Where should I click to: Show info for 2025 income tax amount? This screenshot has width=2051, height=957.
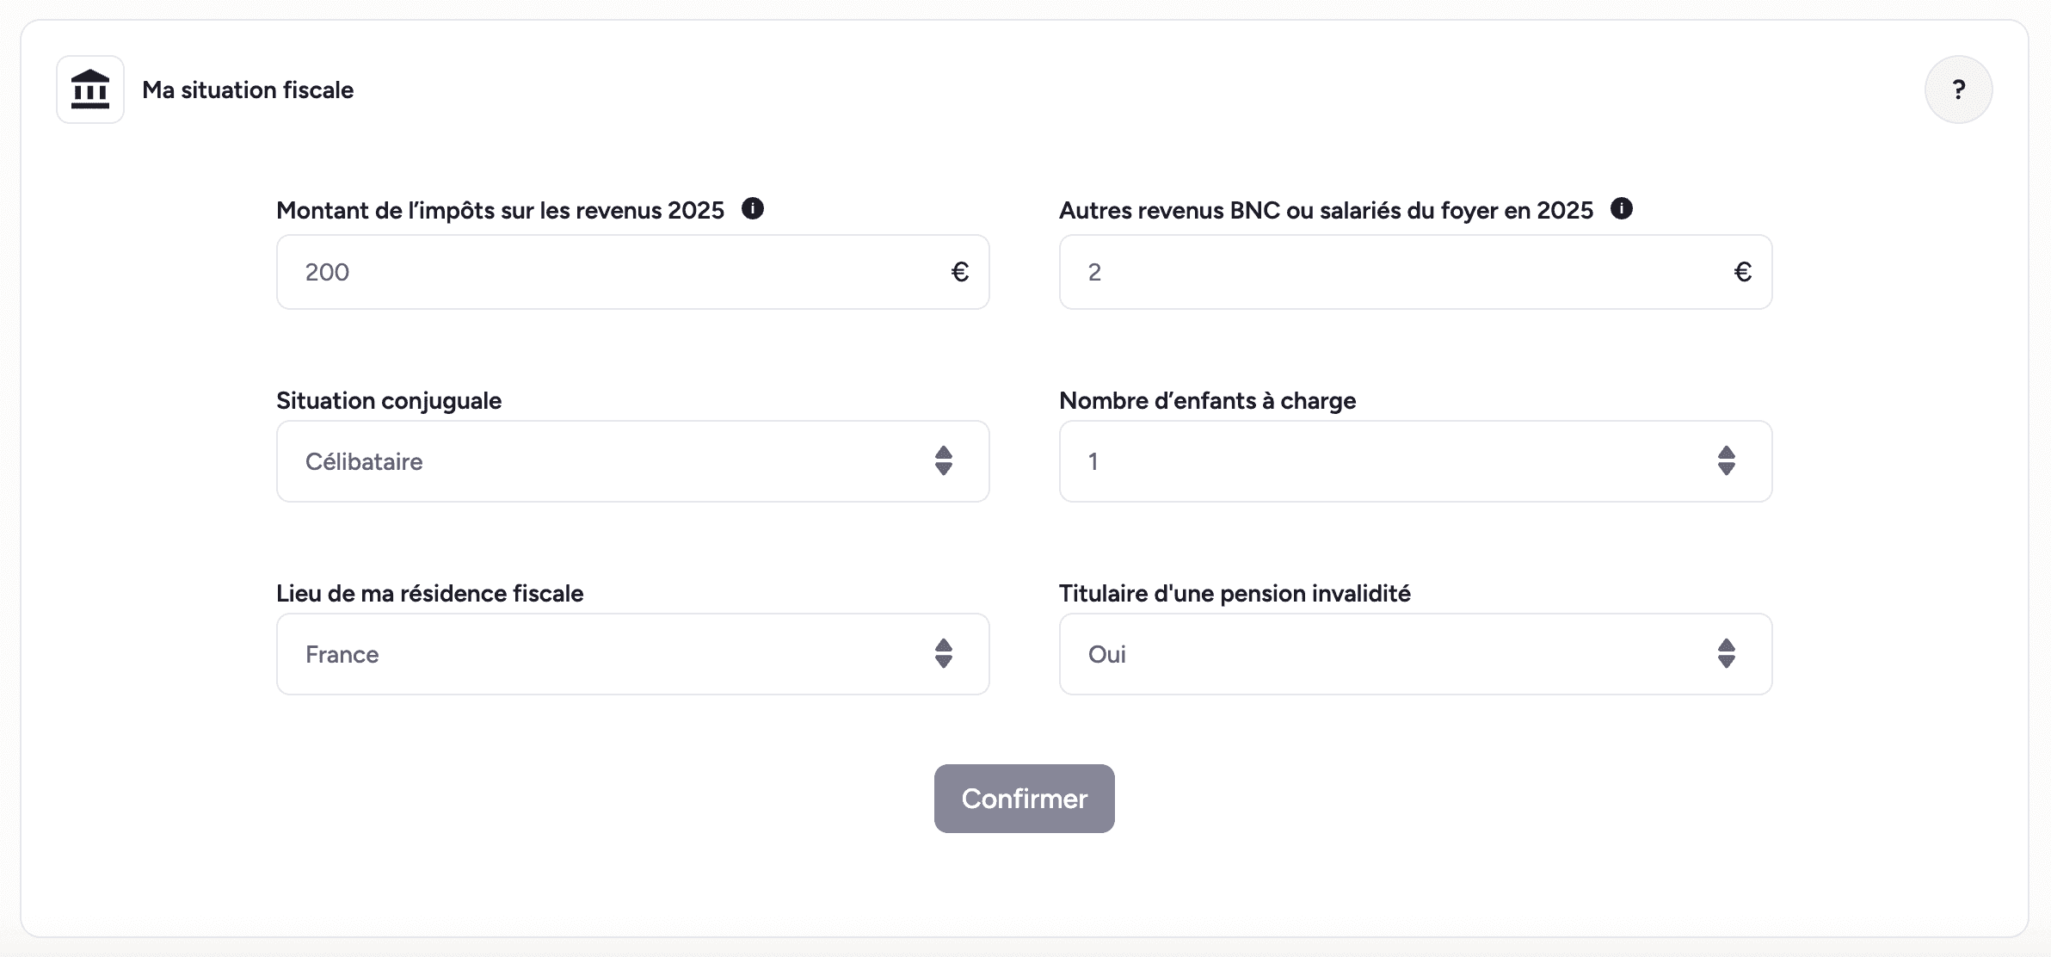tap(753, 209)
